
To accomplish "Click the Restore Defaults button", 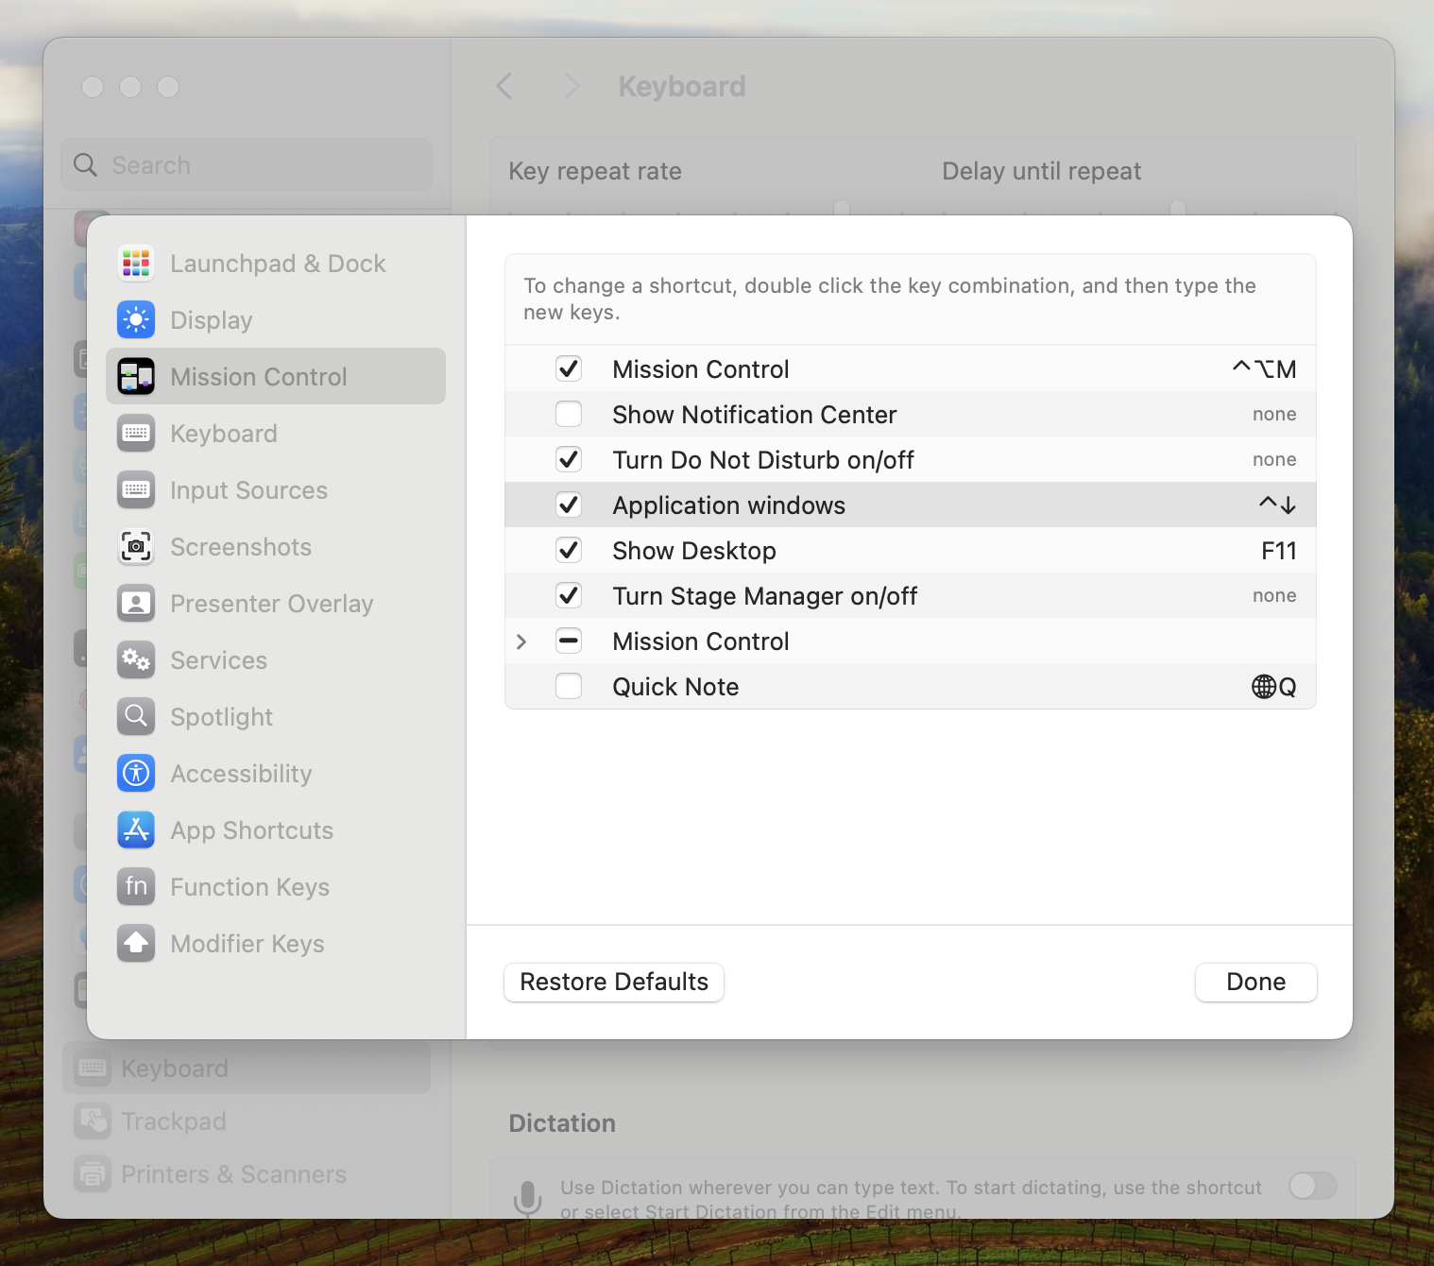I will (614, 982).
